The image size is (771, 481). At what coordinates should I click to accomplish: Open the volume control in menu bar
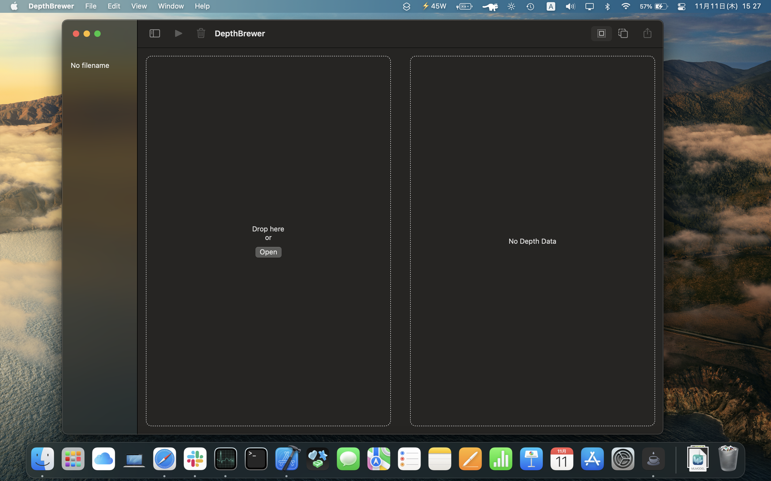(x=570, y=6)
